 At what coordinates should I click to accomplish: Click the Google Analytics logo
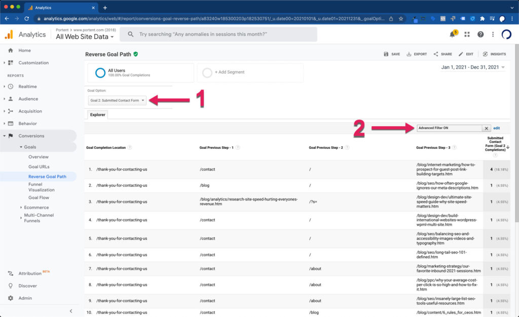tap(9, 34)
